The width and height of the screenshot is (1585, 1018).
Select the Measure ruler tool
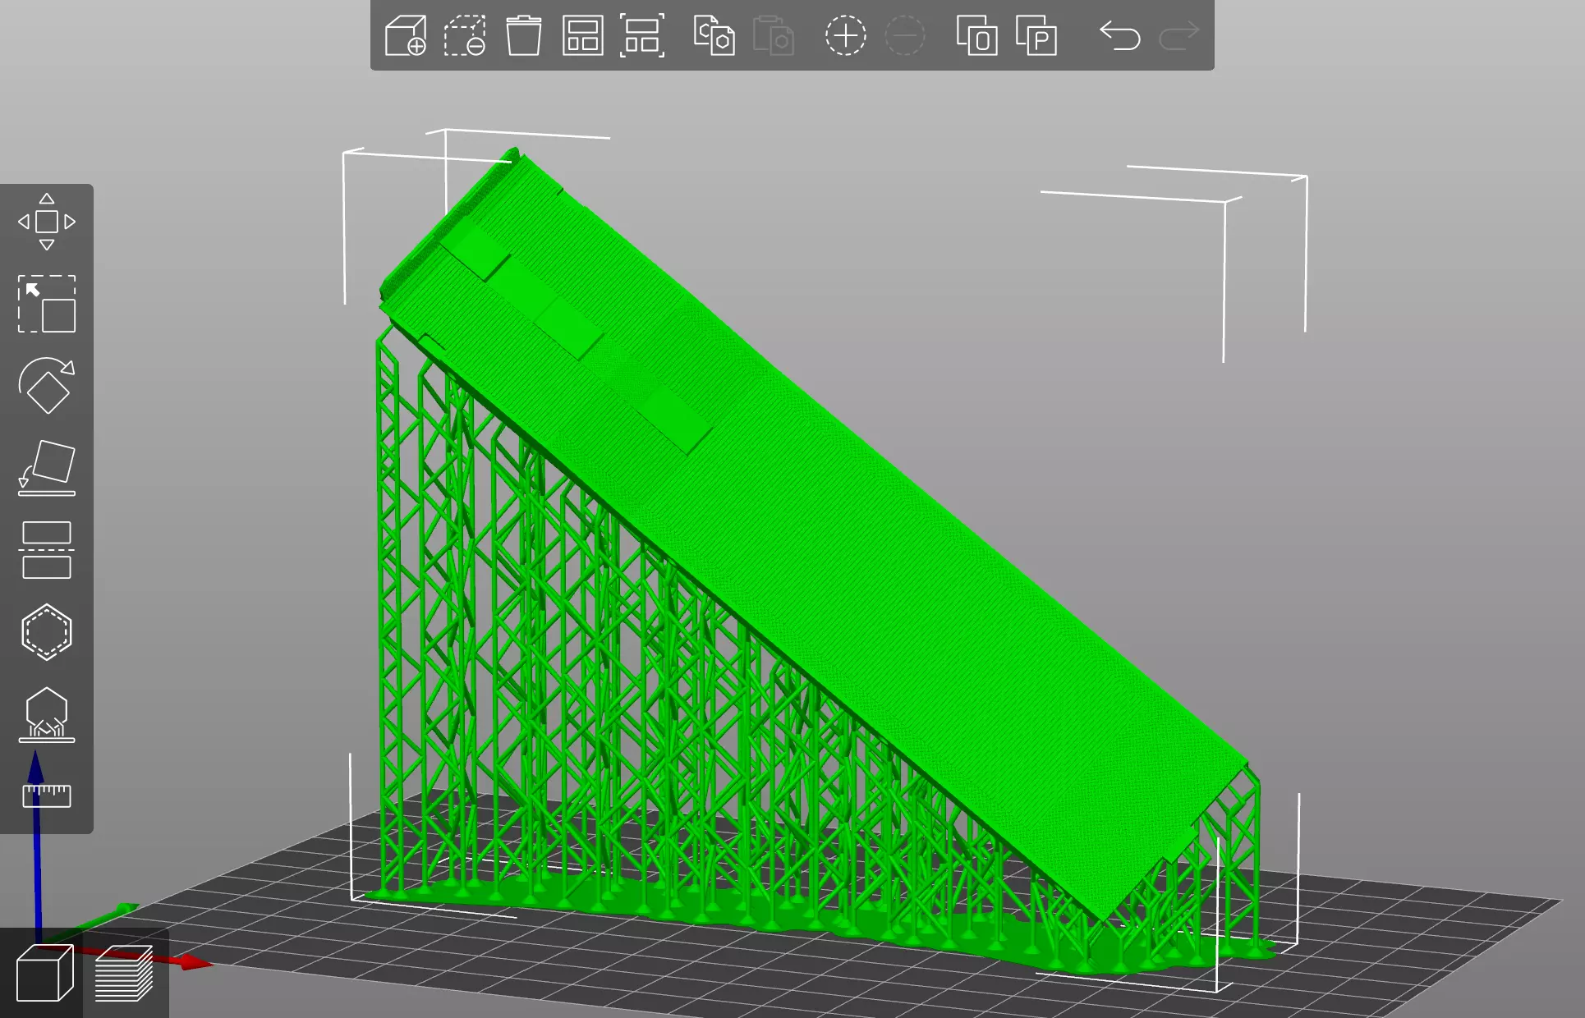tap(47, 795)
